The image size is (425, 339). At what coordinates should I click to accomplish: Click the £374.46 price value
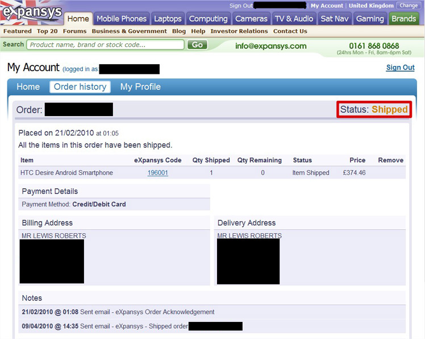point(354,172)
